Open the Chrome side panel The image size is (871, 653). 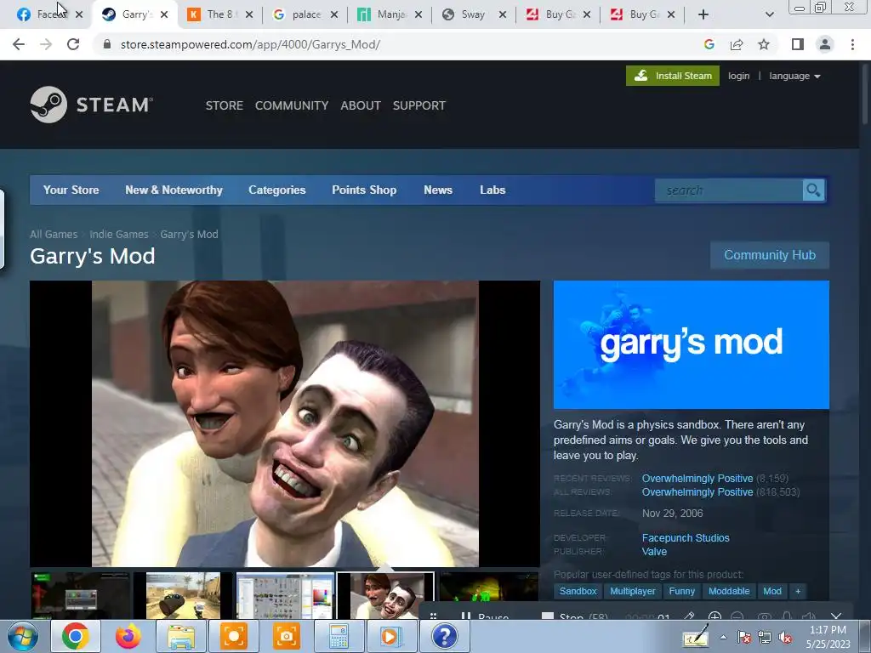coord(798,44)
